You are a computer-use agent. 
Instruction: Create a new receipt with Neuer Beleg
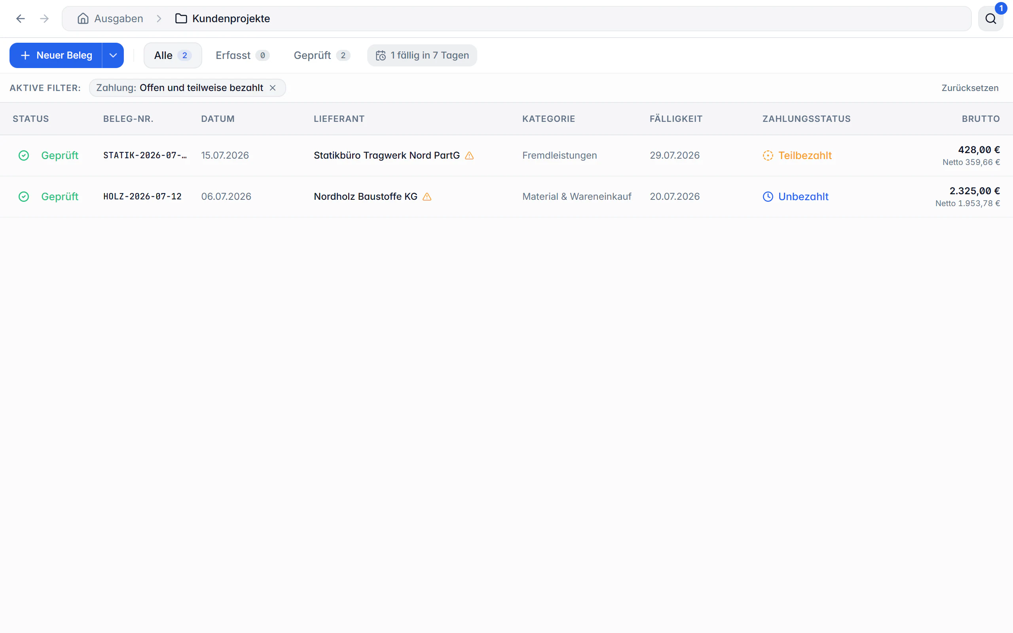(x=56, y=55)
